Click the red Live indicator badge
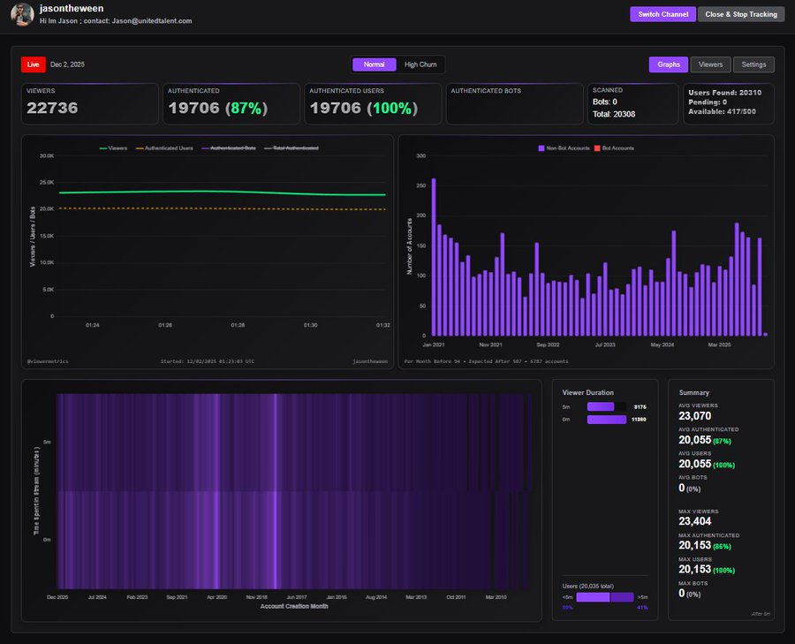This screenshot has width=795, height=644. (33, 64)
